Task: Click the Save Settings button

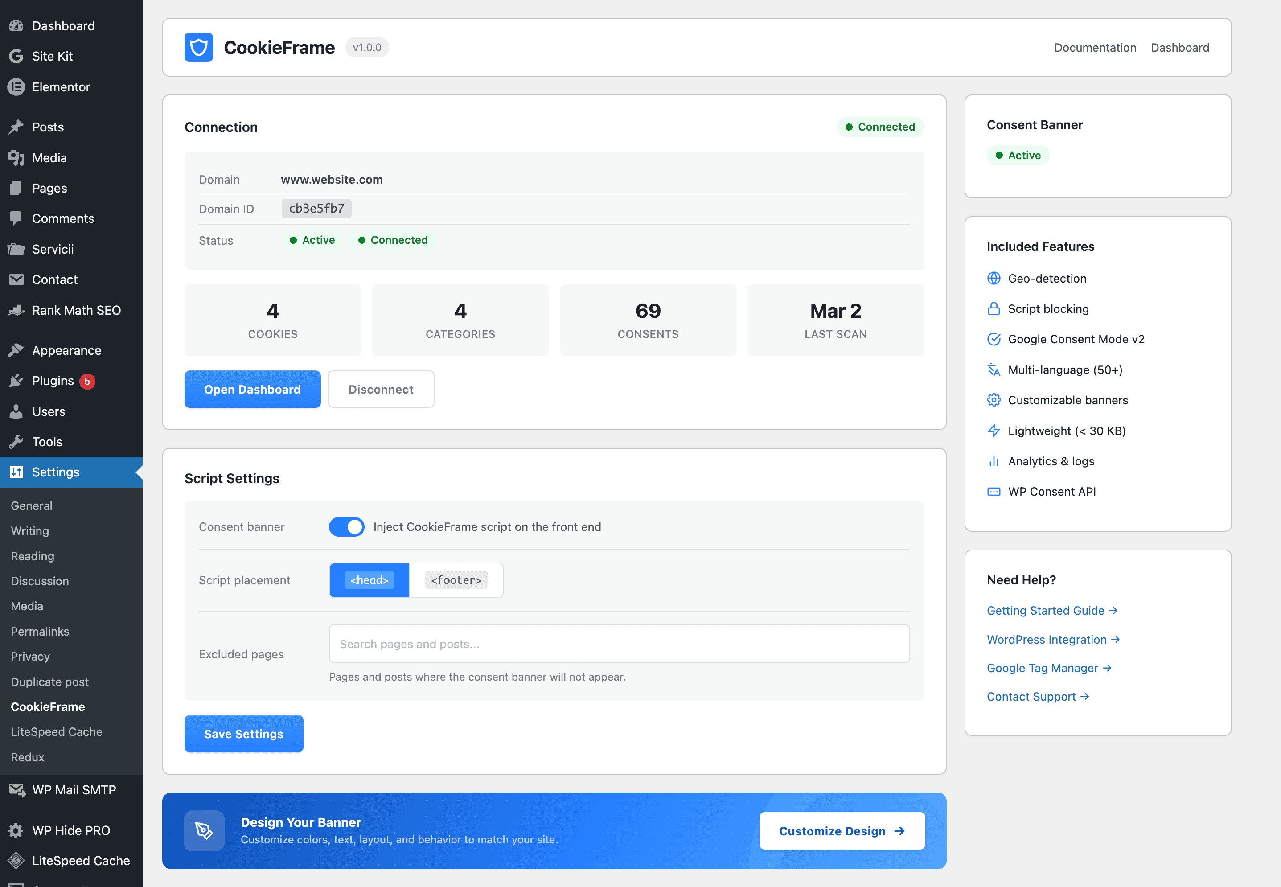Action: coord(243,734)
